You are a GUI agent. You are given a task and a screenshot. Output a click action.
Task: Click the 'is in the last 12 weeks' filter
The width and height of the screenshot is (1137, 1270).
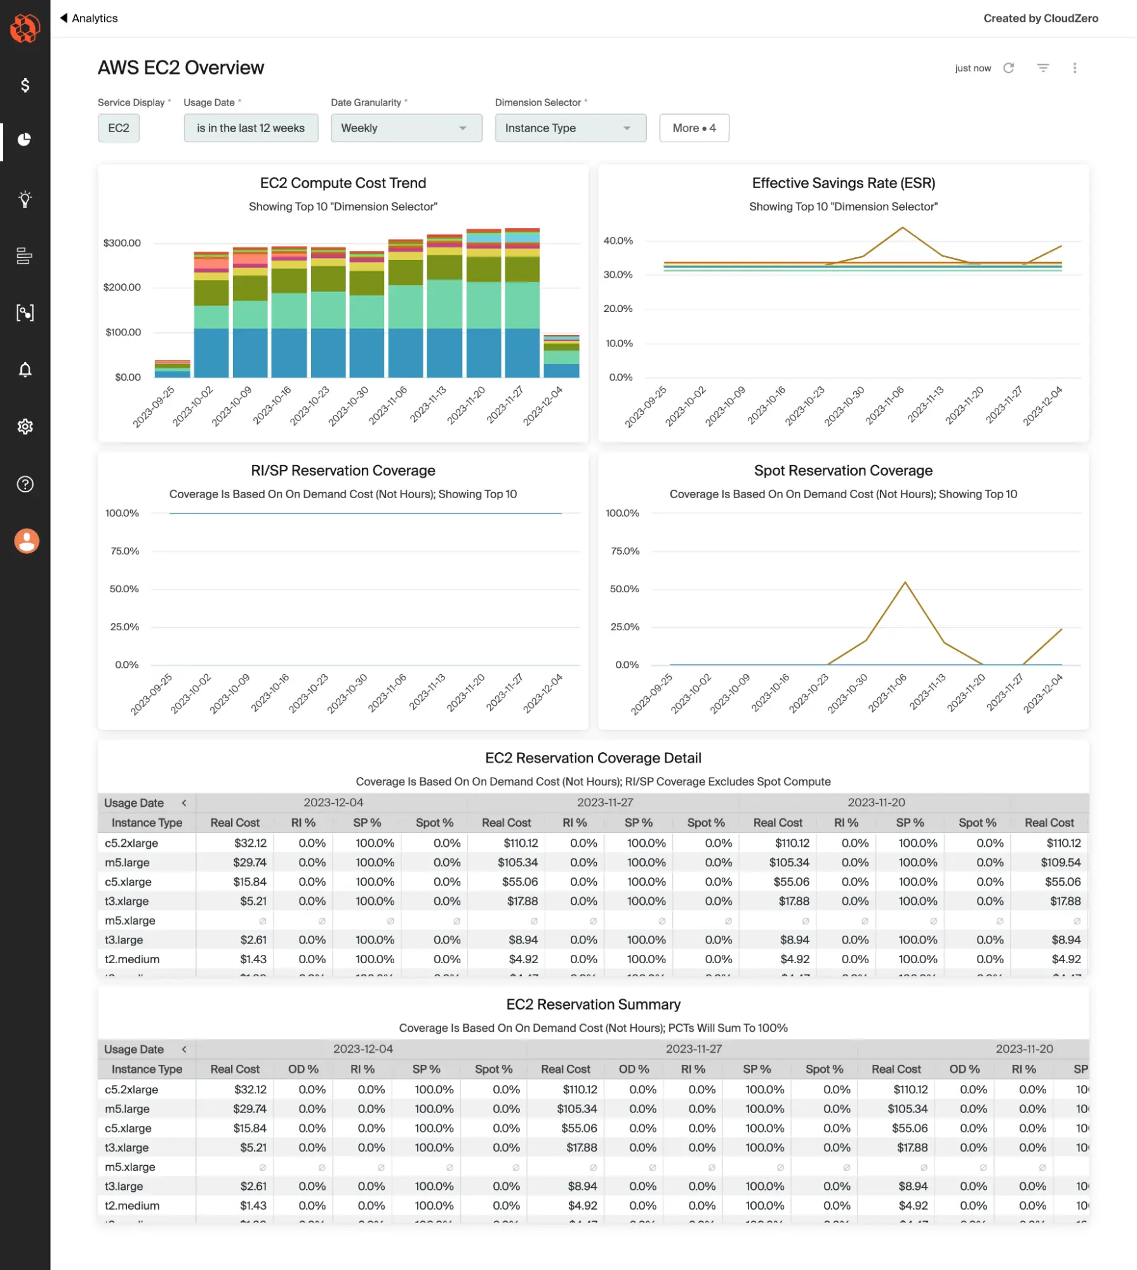251,128
